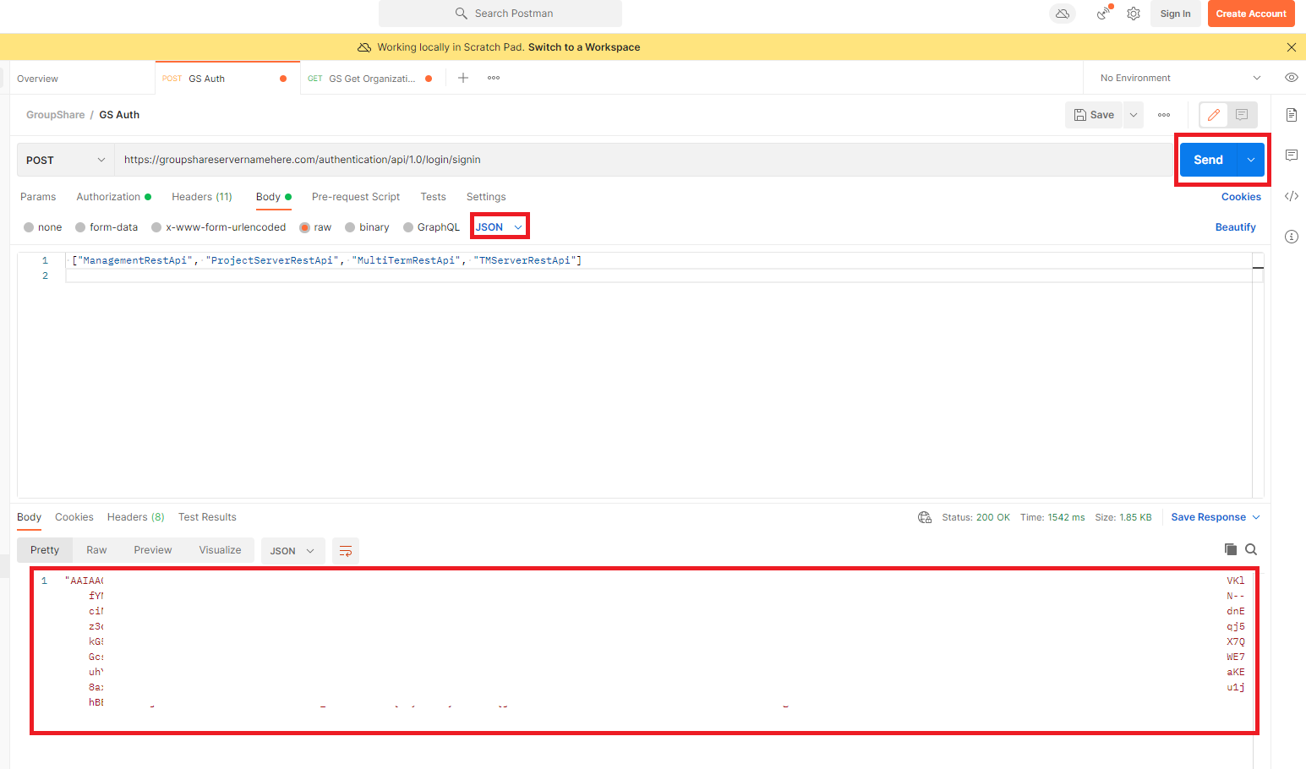Open the Pre-request Script tab
This screenshot has height=769, width=1306.
pyautogui.click(x=356, y=197)
